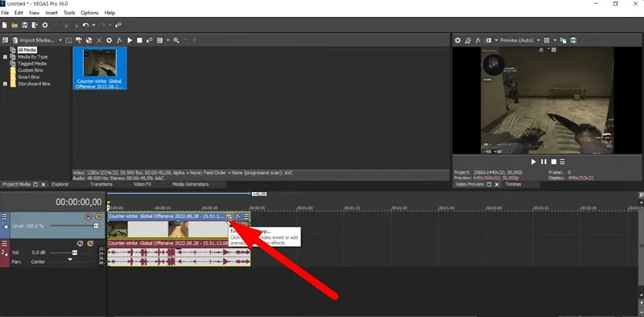This screenshot has width=644, height=317.
Task: Click Remove Selected Media red X icon
Action: 99,40
